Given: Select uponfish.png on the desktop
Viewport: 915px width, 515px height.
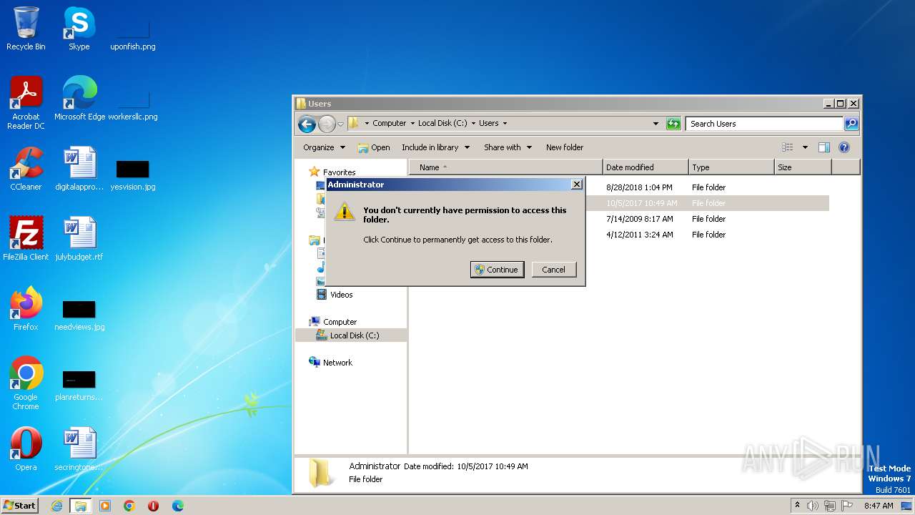Looking at the screenshot, I should click(133, 35).
